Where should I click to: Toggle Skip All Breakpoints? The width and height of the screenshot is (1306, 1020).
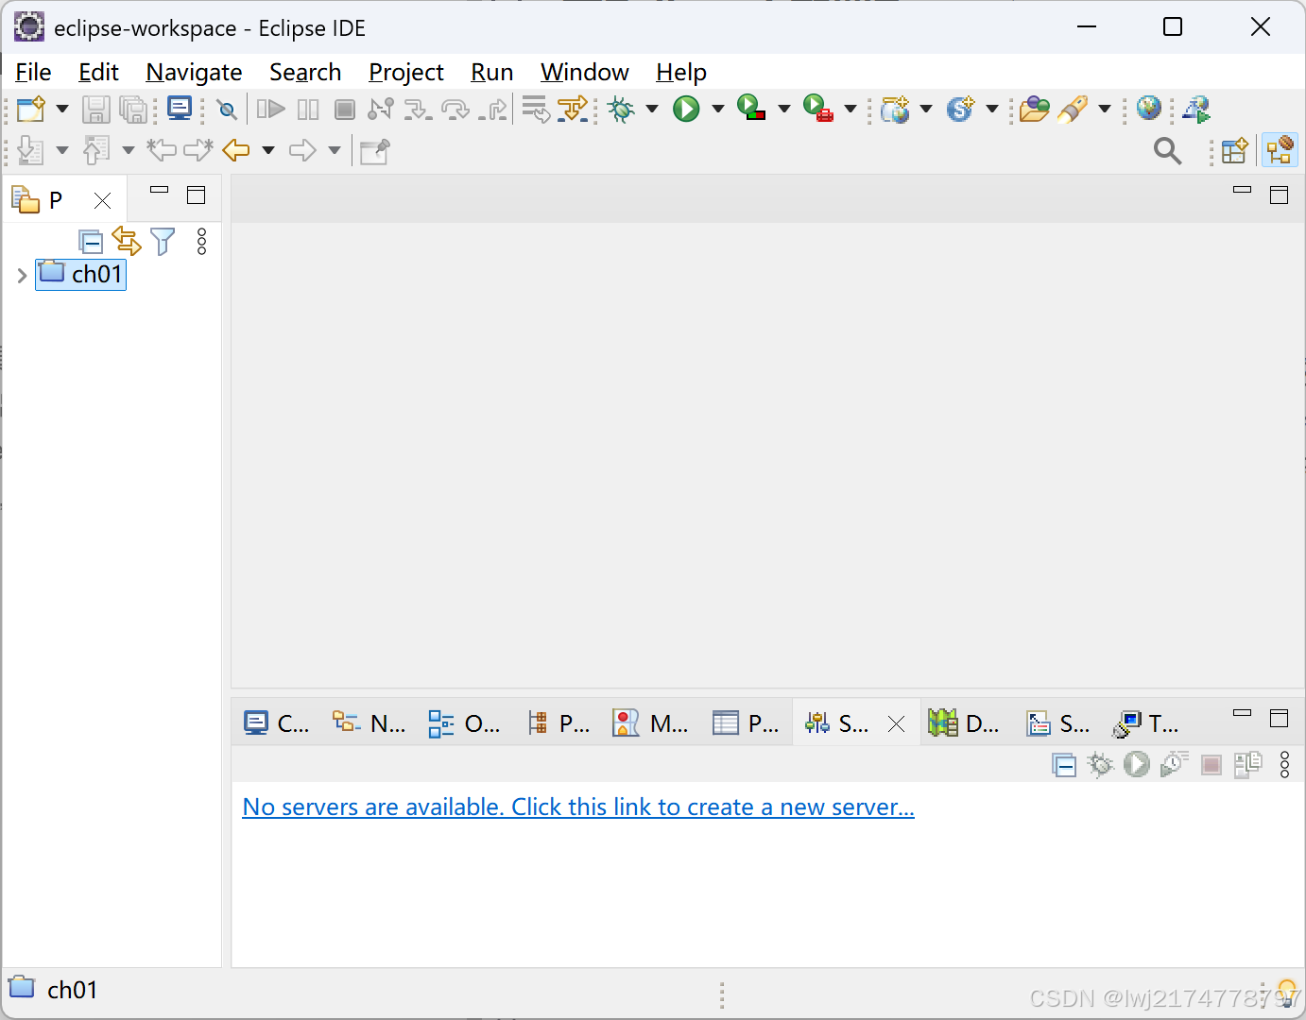click(x=227, y=110)
